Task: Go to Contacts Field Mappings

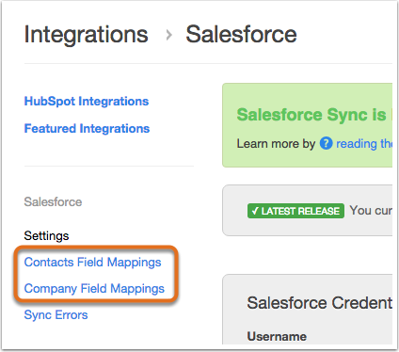Action: [x=92, y=263]
